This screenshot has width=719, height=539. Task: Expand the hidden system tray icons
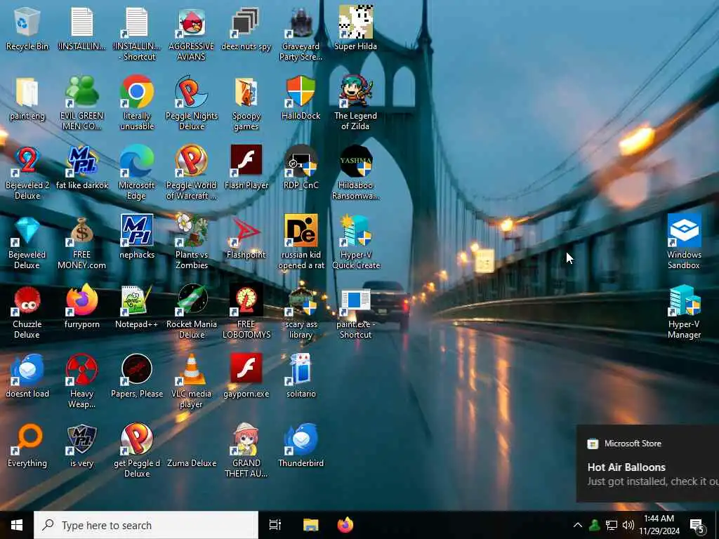click(x=578, y=525)
